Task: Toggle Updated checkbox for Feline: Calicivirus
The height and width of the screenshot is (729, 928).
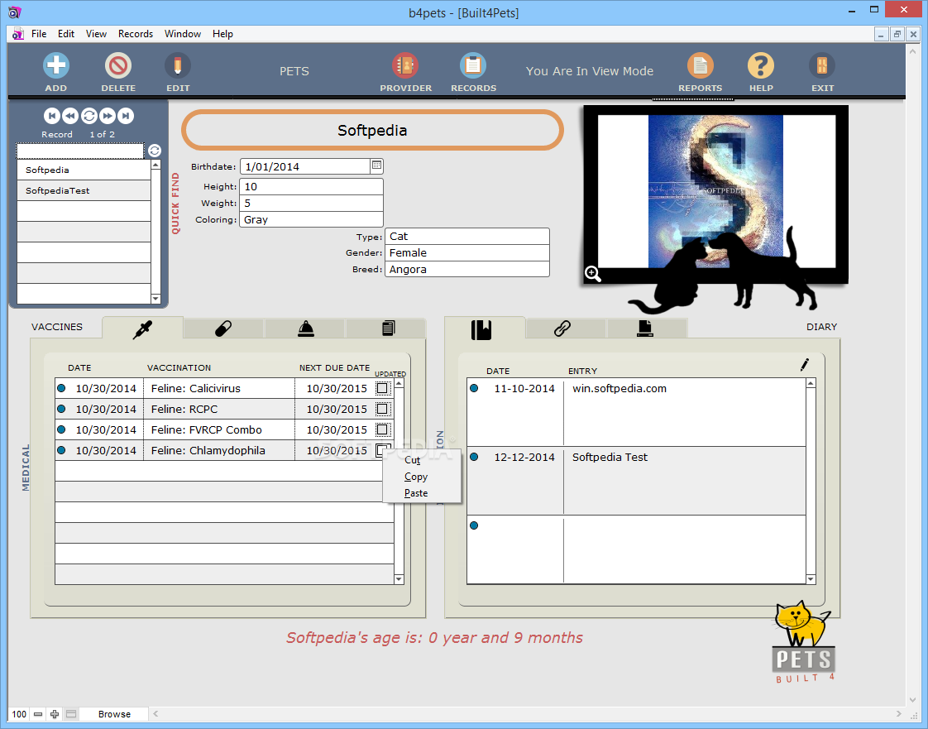Action: point(382,388)
